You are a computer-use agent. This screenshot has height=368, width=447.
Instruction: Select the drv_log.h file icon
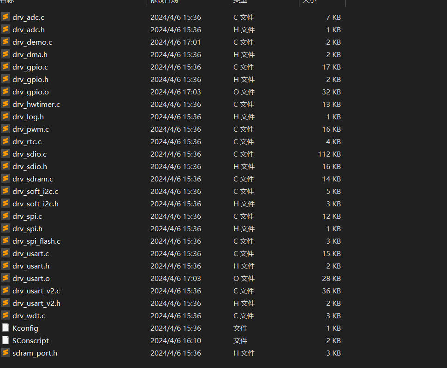6,117
